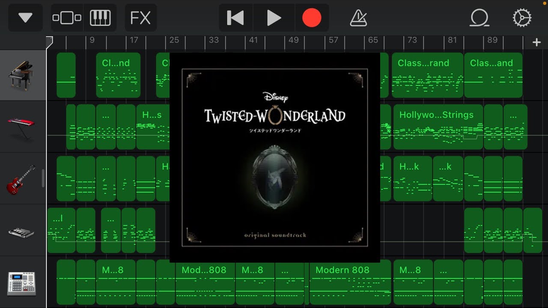
Task: Select the grand piano track header
Action: pos(23,76)
